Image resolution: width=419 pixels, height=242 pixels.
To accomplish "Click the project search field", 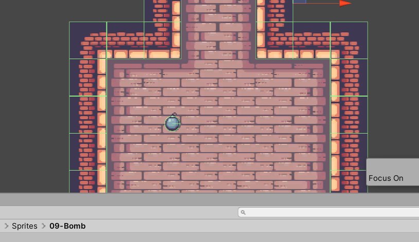I will tap(328, 212).
